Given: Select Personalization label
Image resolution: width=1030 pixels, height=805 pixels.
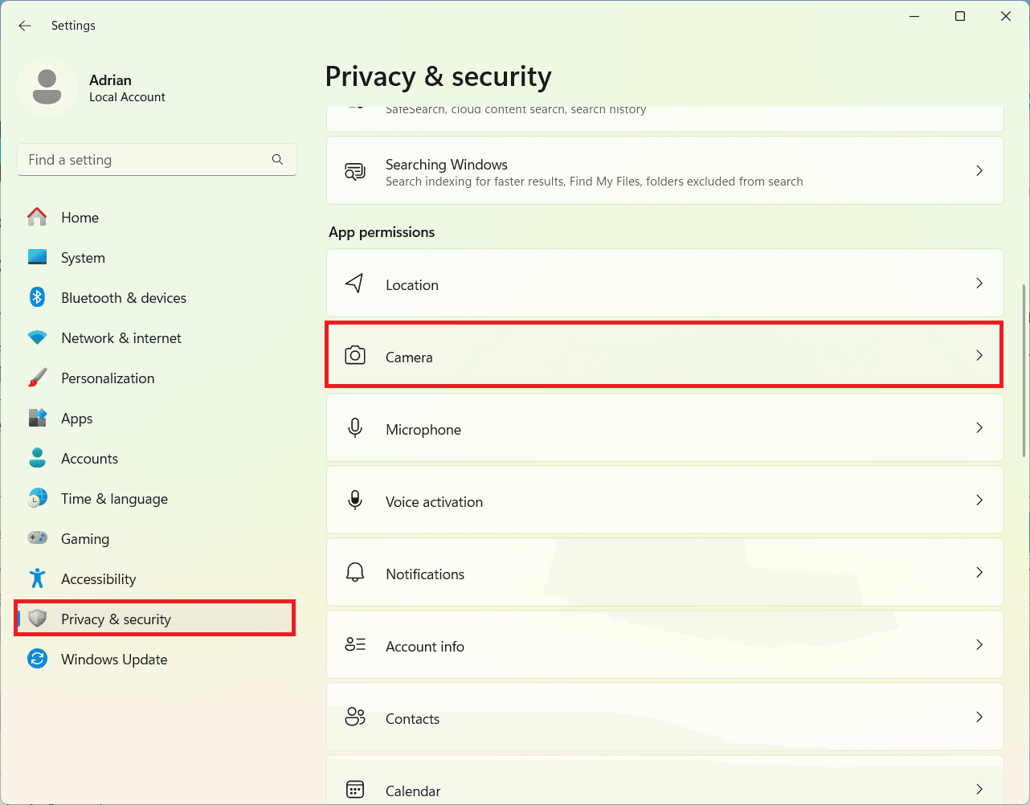Looking at the screenshot, I should [108, 378].
